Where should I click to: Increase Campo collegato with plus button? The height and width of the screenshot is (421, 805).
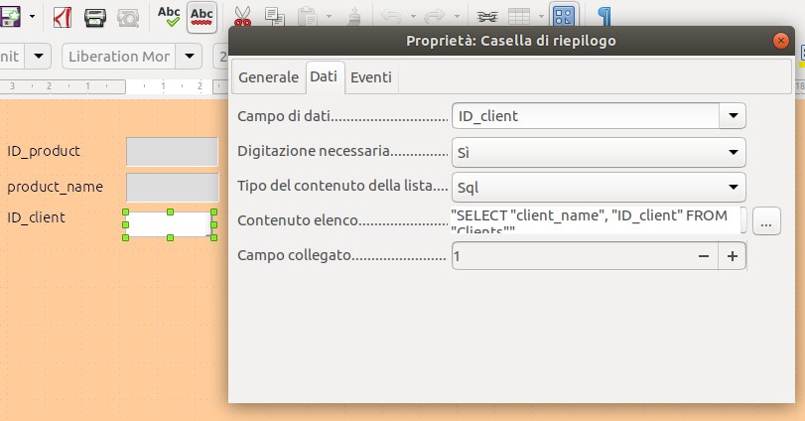(x=733, y=256)
